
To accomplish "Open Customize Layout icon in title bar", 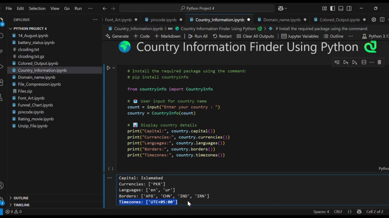I will 325,8.
